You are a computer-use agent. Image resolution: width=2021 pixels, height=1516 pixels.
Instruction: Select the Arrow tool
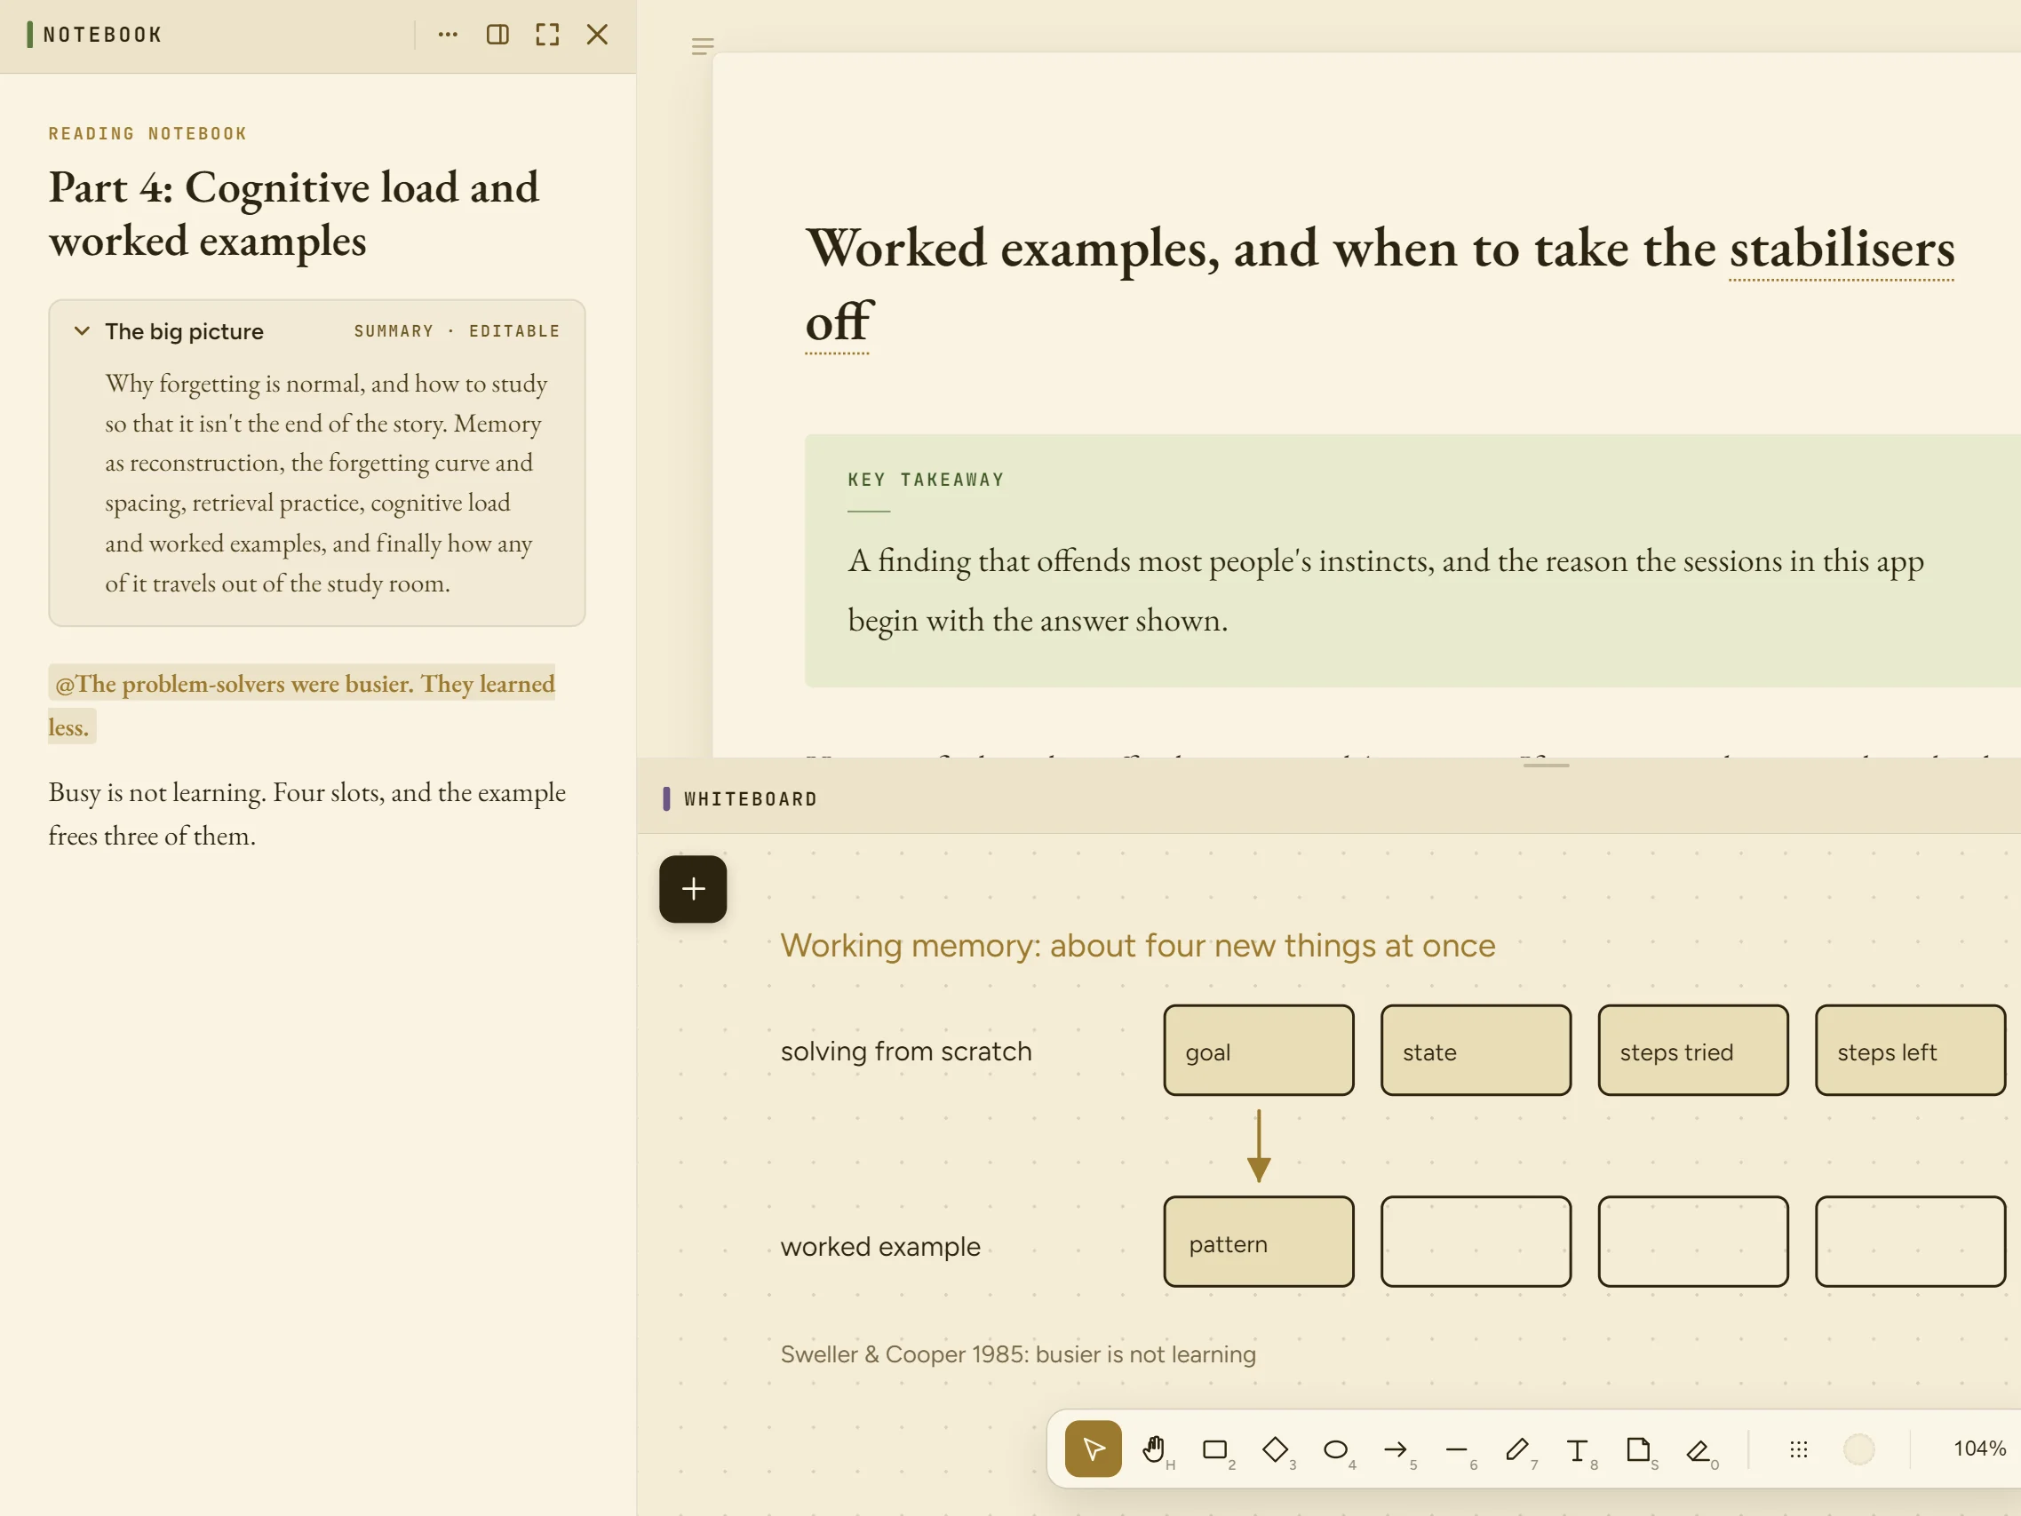tap(1396, 1449)
